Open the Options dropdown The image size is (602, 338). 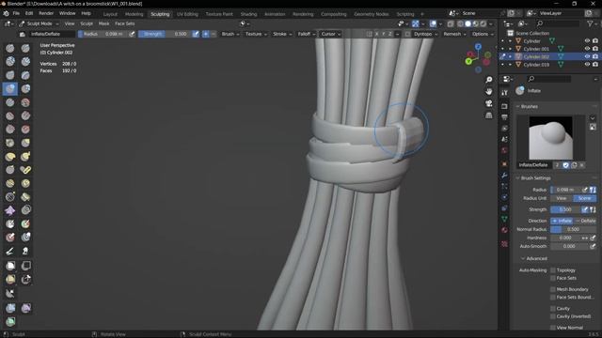[x=483, y=34]
